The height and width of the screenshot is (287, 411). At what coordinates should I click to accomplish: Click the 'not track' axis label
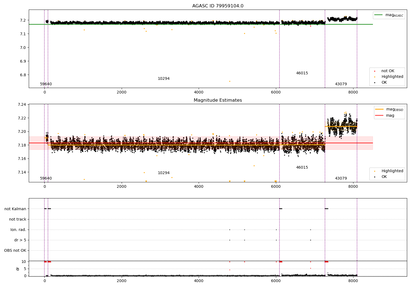18,219
